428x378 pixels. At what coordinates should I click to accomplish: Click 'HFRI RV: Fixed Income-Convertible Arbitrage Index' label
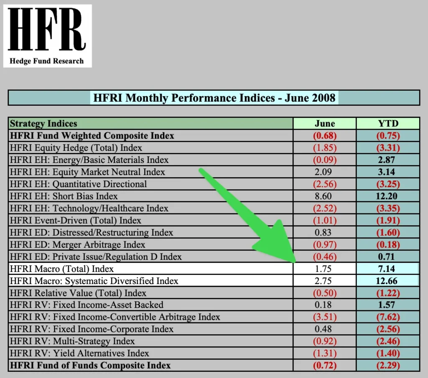coord(115,317)
